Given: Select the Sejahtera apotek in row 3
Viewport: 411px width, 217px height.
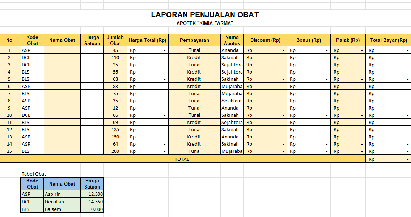Looking at the screenshot, I should coord(232,65).
